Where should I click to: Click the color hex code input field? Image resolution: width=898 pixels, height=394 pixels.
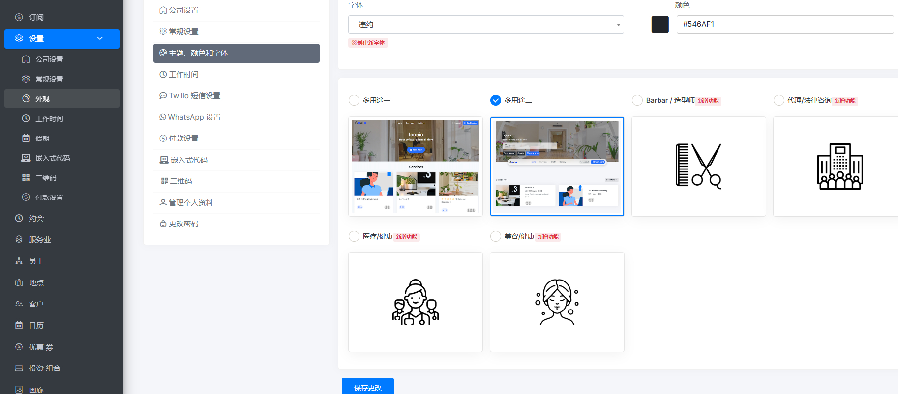click(x=784, y=25)
